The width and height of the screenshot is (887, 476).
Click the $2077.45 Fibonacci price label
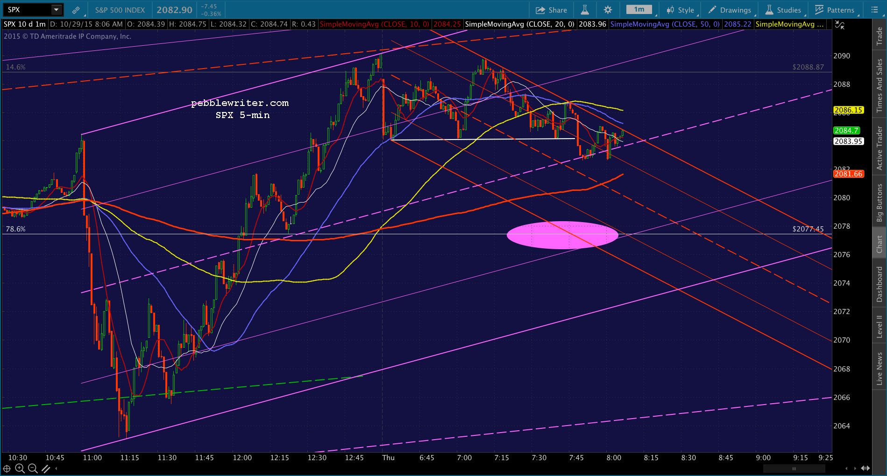coord(808,229)
